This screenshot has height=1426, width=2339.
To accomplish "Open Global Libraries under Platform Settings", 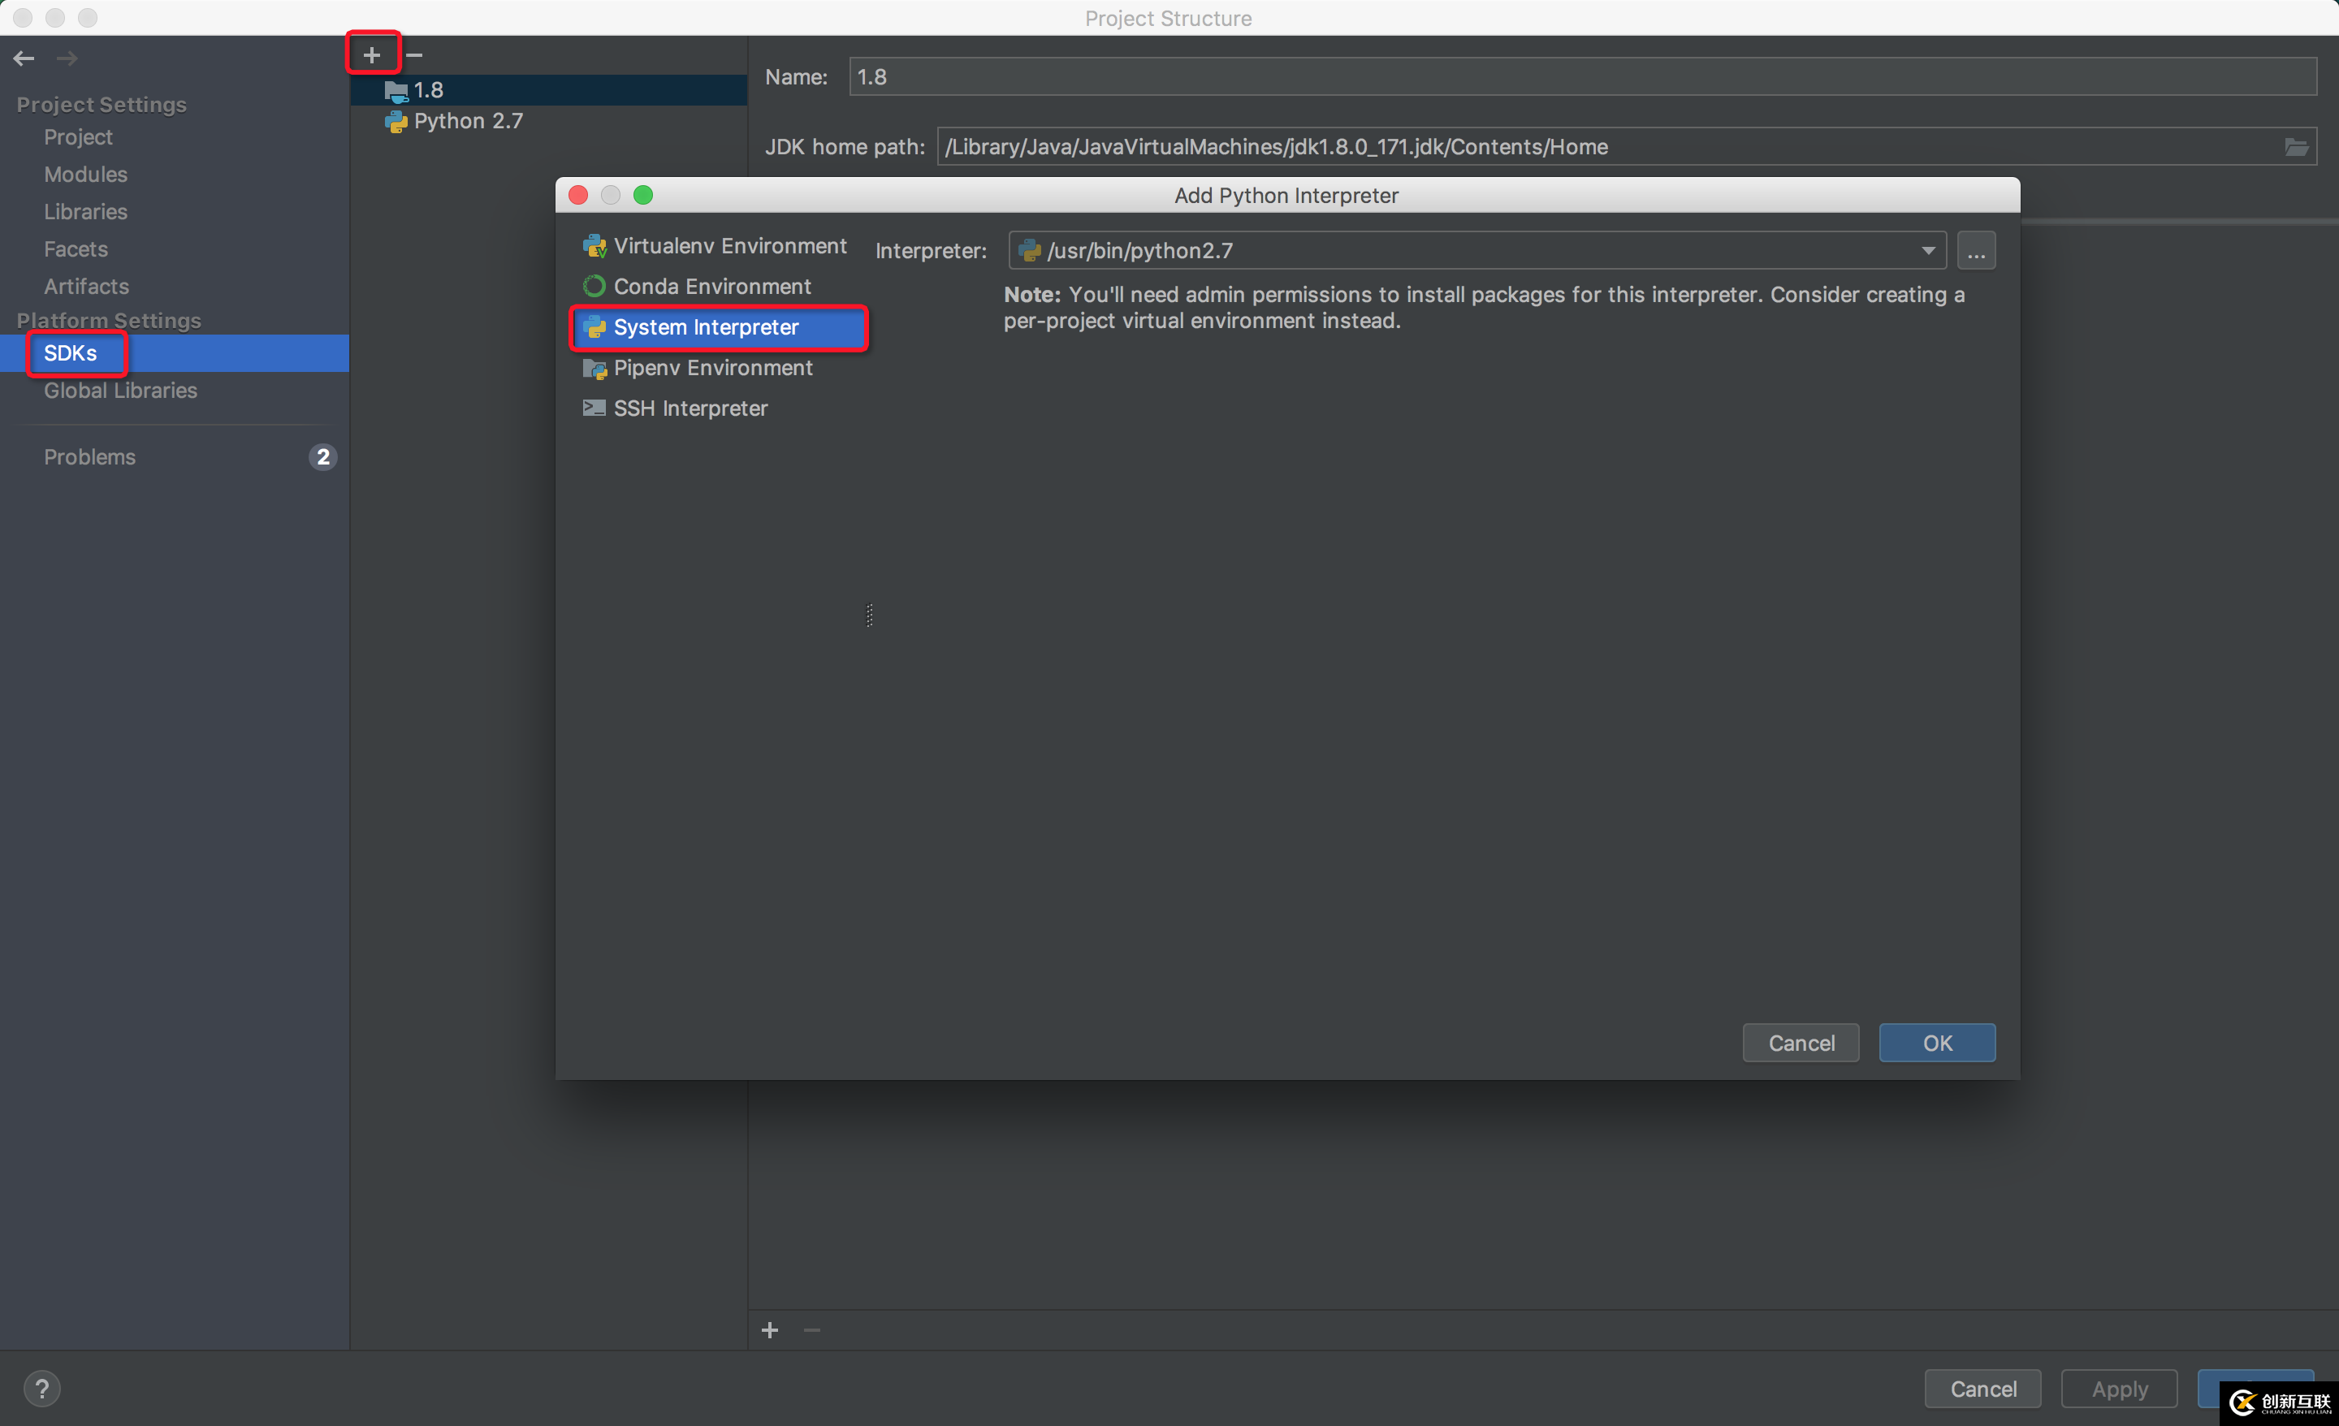I will (x=119, y=391).
